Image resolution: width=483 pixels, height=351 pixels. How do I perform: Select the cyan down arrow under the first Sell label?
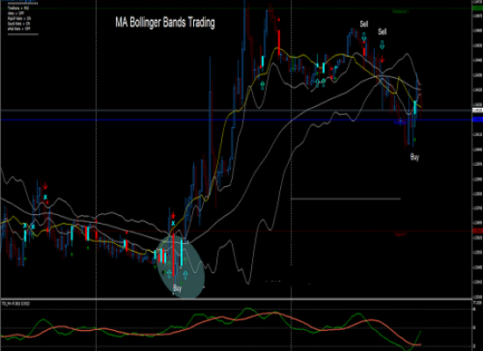coord(364,37)
